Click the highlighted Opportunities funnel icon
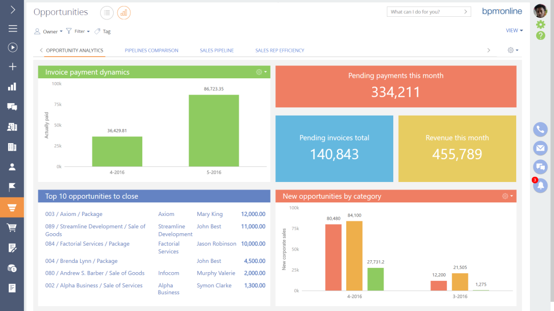 coord(12,206)
